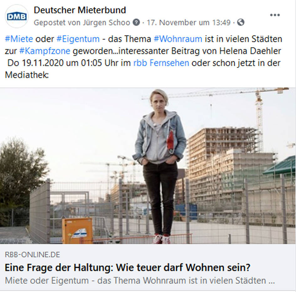Click the question mark icon beside Jürgen Schoo
The width and height of the screenshot is (296, 292).
tap(136, 23)
